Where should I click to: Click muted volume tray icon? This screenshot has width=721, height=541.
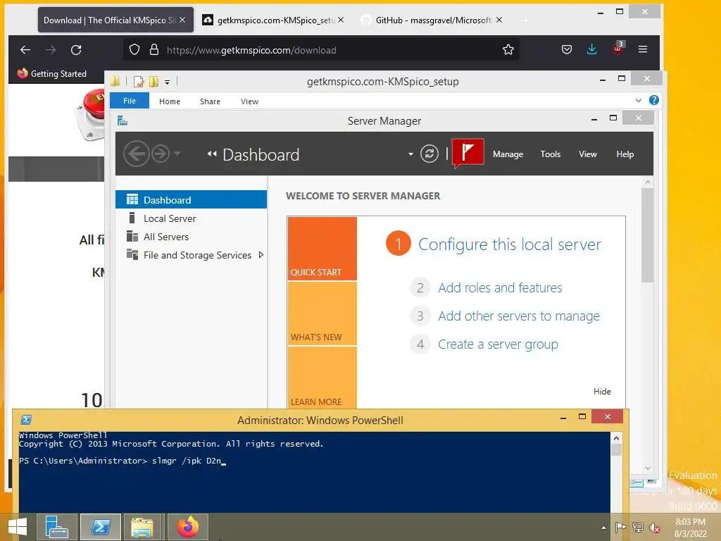(654, 528)
